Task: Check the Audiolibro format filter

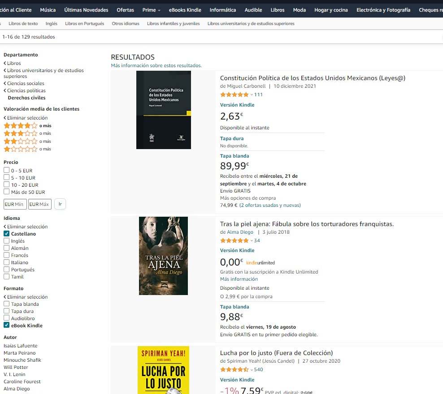Action: pos(6,318)
